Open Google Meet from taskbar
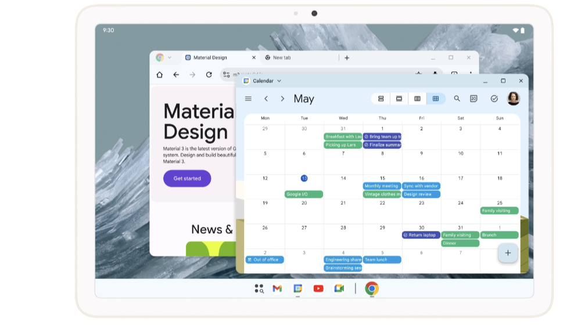Image resolution: width=581 pixels, height=326 pixels. [339, 289]
